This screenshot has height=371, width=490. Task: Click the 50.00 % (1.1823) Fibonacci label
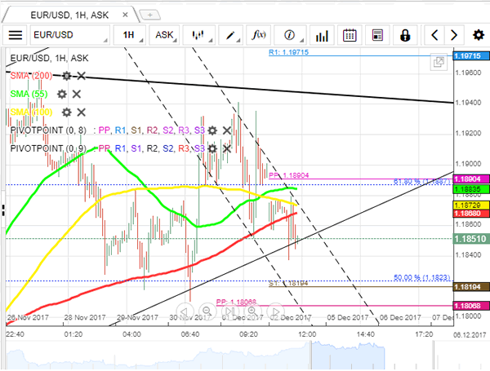click(x=422, y=277)
